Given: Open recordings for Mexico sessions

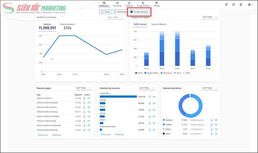Looking at the screenshot, I should 154,110.
